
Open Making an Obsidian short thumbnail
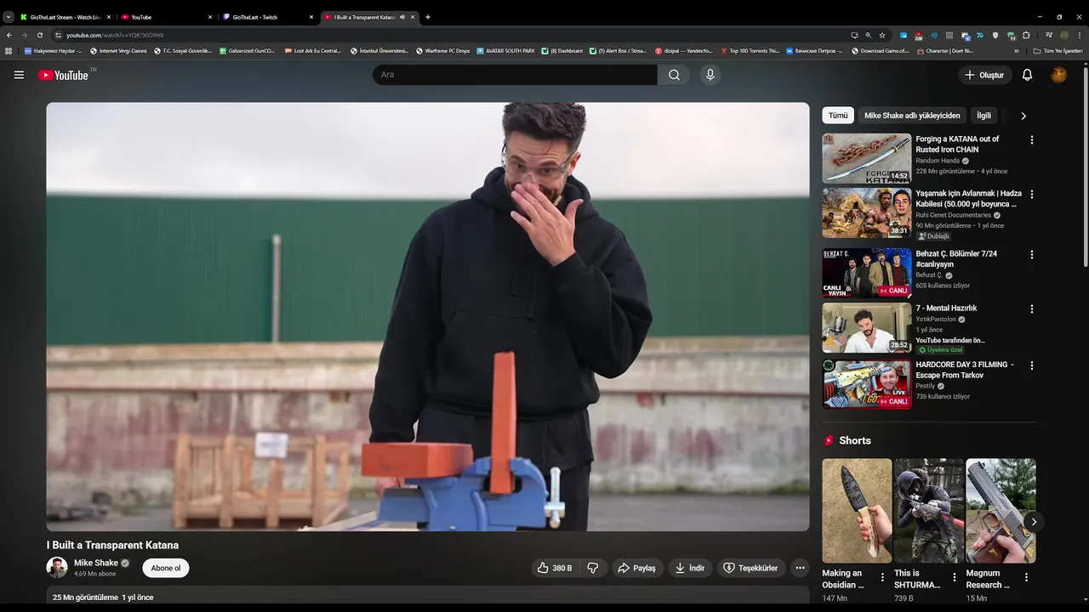[x=857, y=511]
